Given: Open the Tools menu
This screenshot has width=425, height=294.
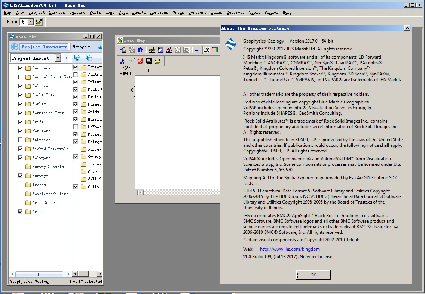Looking at the screenshot, I should (x=254, y=12).
